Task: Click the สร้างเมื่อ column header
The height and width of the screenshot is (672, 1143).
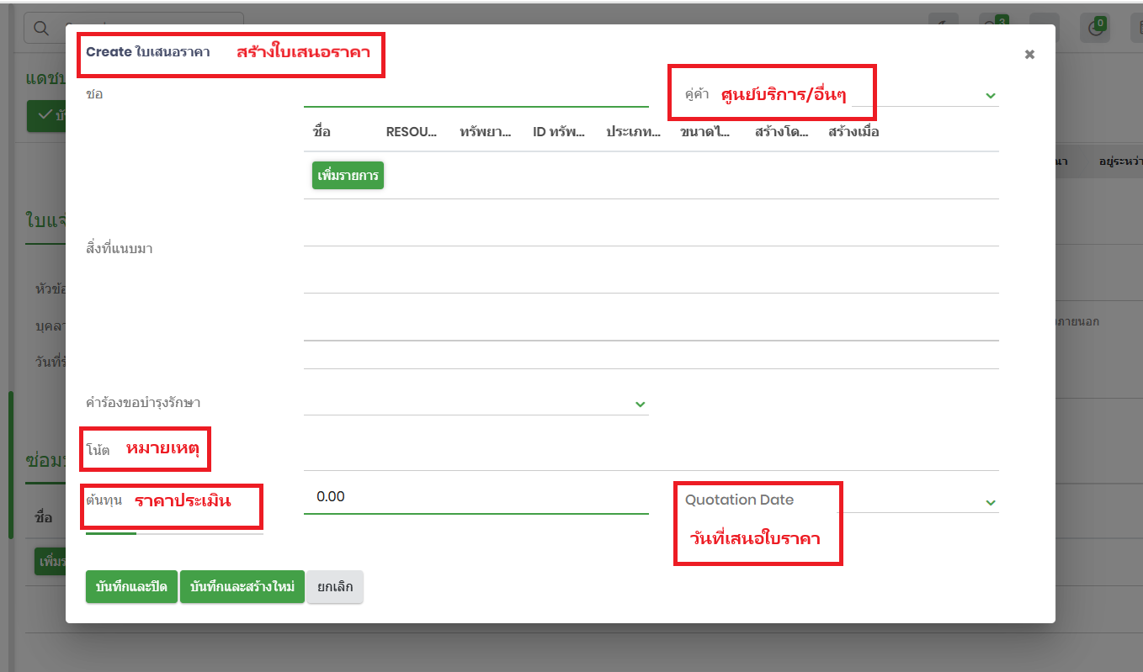Action: (x=853, y=132)
